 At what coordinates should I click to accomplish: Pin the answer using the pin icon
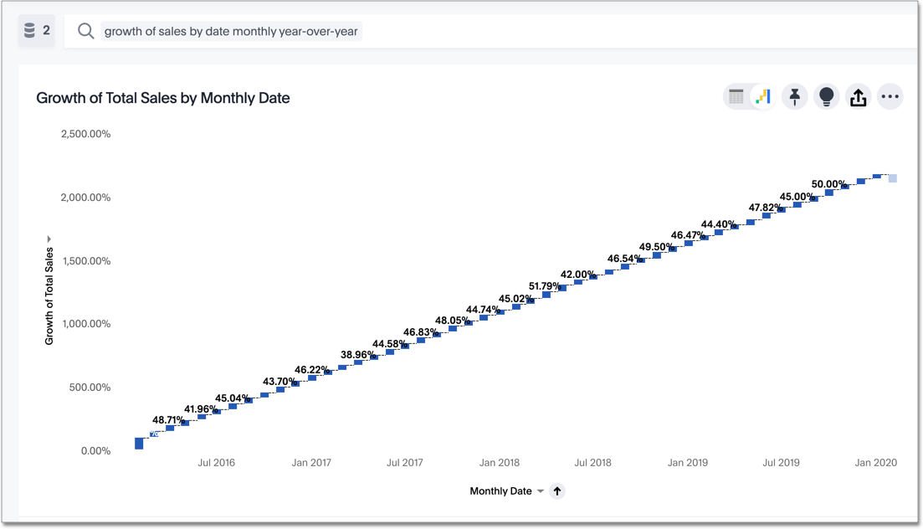[x=794, y=96]
